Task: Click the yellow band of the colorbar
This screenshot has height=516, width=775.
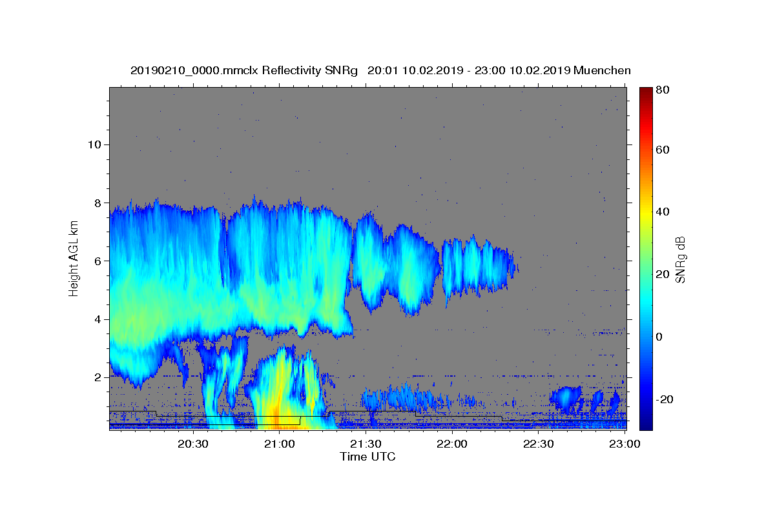Action: tap(646, 212)
